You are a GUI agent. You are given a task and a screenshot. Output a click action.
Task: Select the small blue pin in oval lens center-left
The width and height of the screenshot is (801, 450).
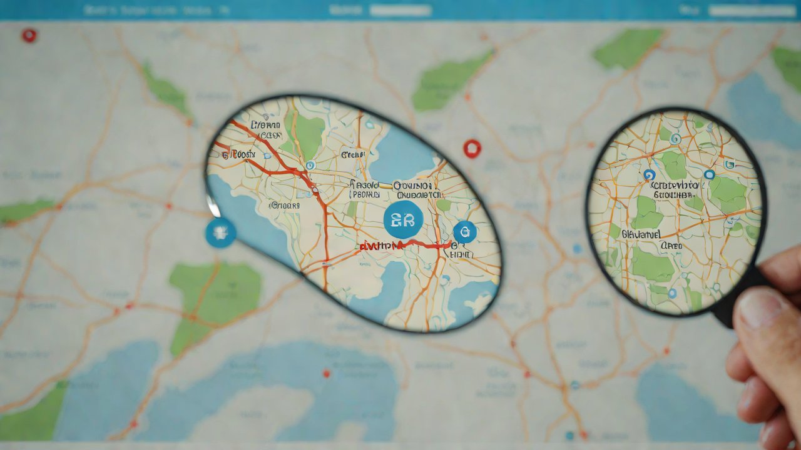pyautogui.click(x=310, y=165)
